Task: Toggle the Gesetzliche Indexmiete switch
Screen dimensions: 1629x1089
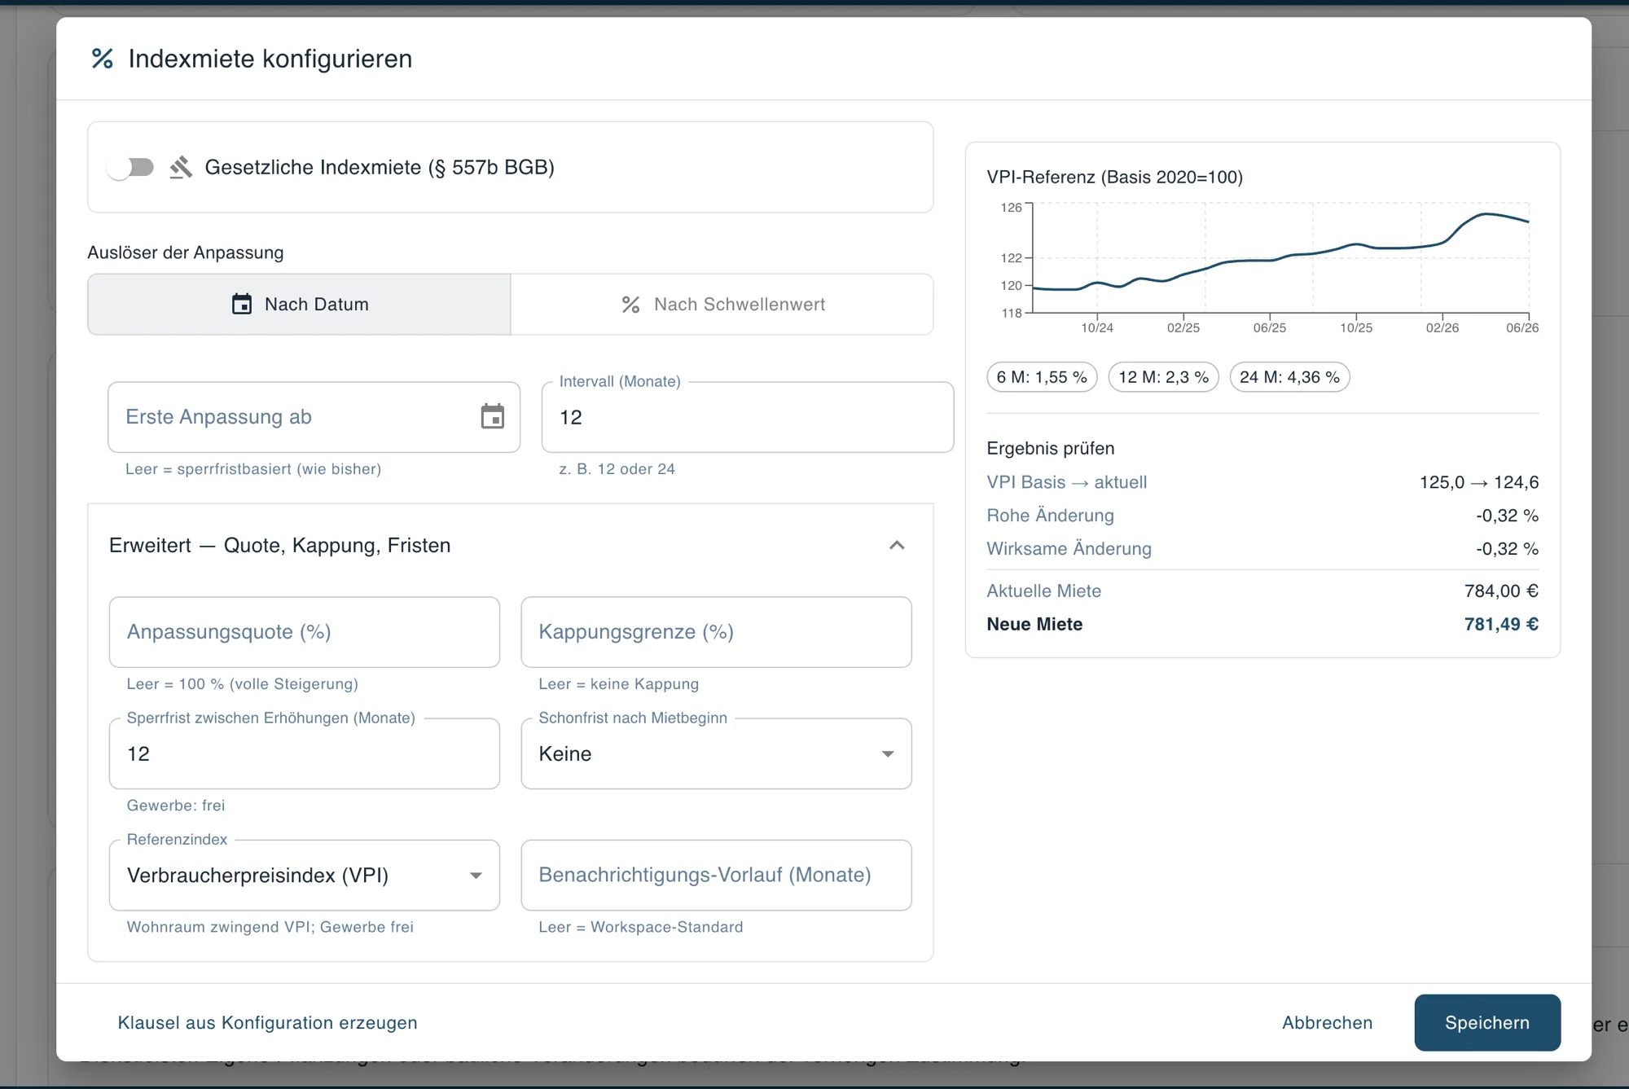Action: coord(130,168)
